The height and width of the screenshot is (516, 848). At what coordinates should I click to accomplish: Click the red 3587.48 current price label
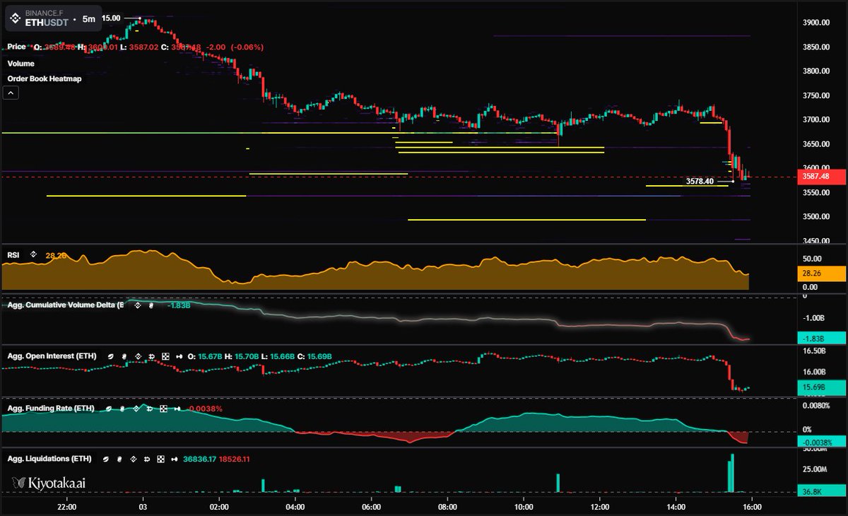tap(820, 177)
